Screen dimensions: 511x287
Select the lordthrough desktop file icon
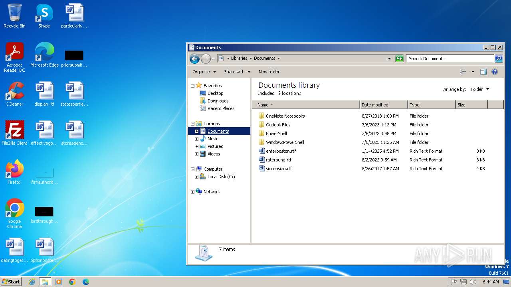tap(44, 214)
